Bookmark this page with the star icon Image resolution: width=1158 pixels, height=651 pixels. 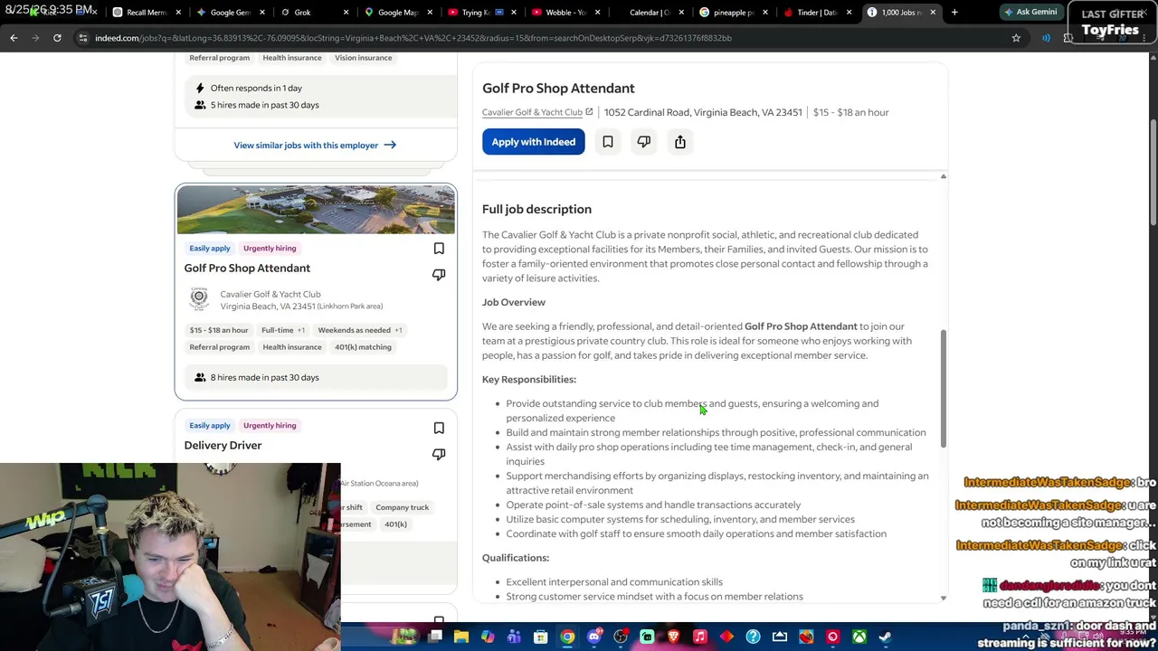tap(1016, 38)
